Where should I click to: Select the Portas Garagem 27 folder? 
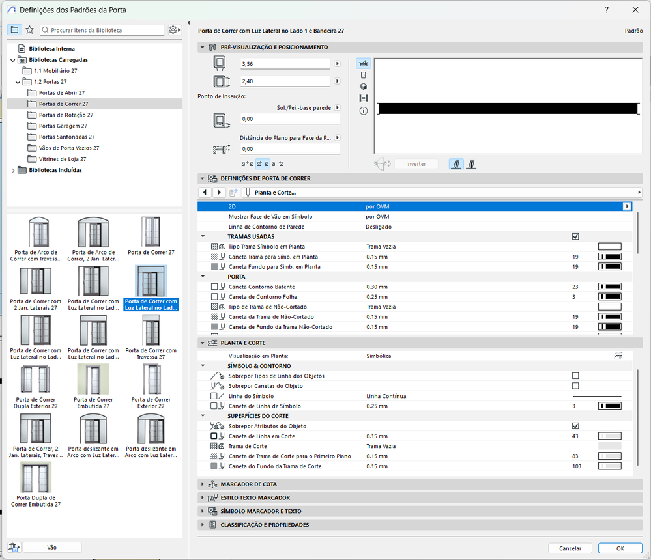pyautogui.click(x=63, y=126)
